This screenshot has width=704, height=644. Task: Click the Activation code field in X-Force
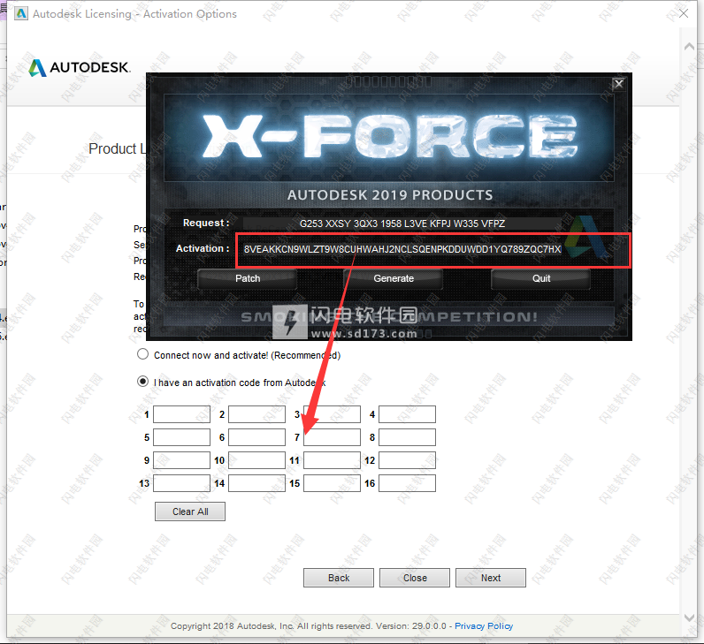point(402,249)
